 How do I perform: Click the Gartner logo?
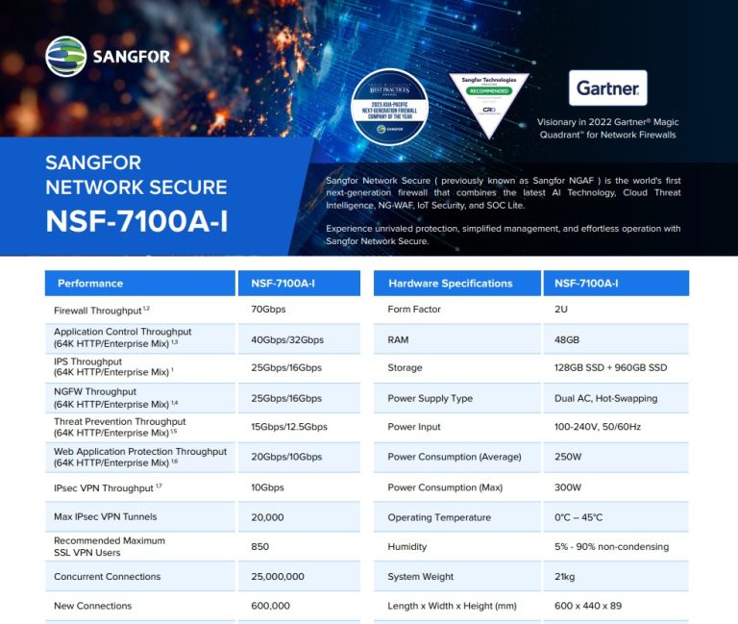coord(607,87)
